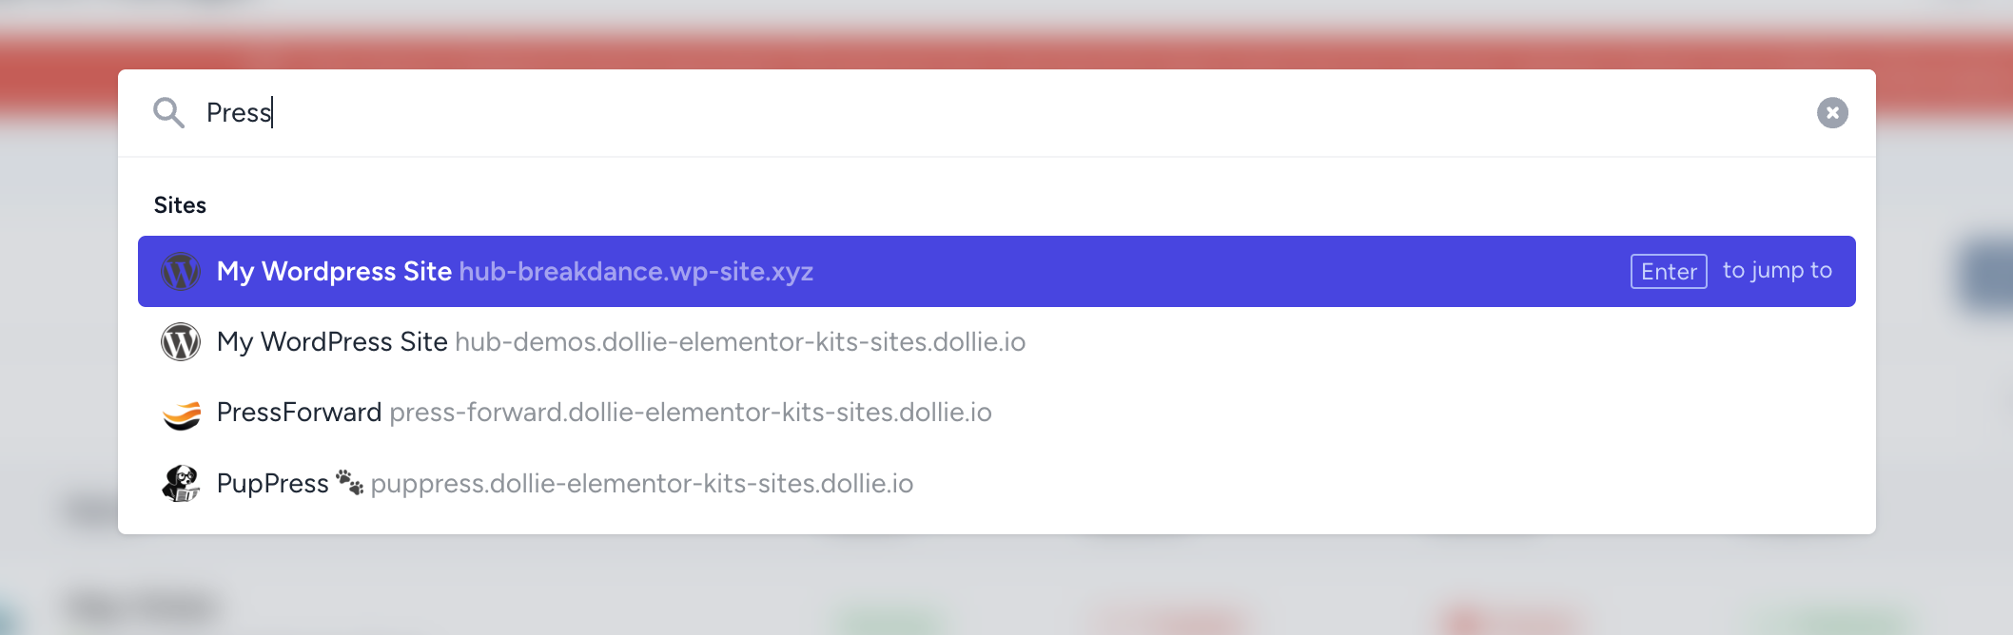Click the PressForward orange swoosh icon
Viewport: 2013px width, 635px height.
tap(181, 414)
